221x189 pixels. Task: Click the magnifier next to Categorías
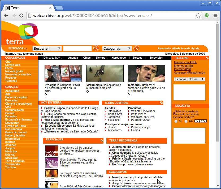pyautogui.click(x=136, y=48)
